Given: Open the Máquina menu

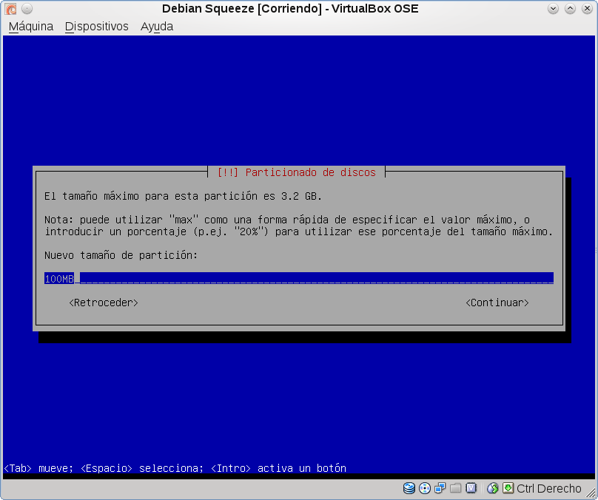Looking at the screenshot, I should pyautogui.click(x=31, y=27).
